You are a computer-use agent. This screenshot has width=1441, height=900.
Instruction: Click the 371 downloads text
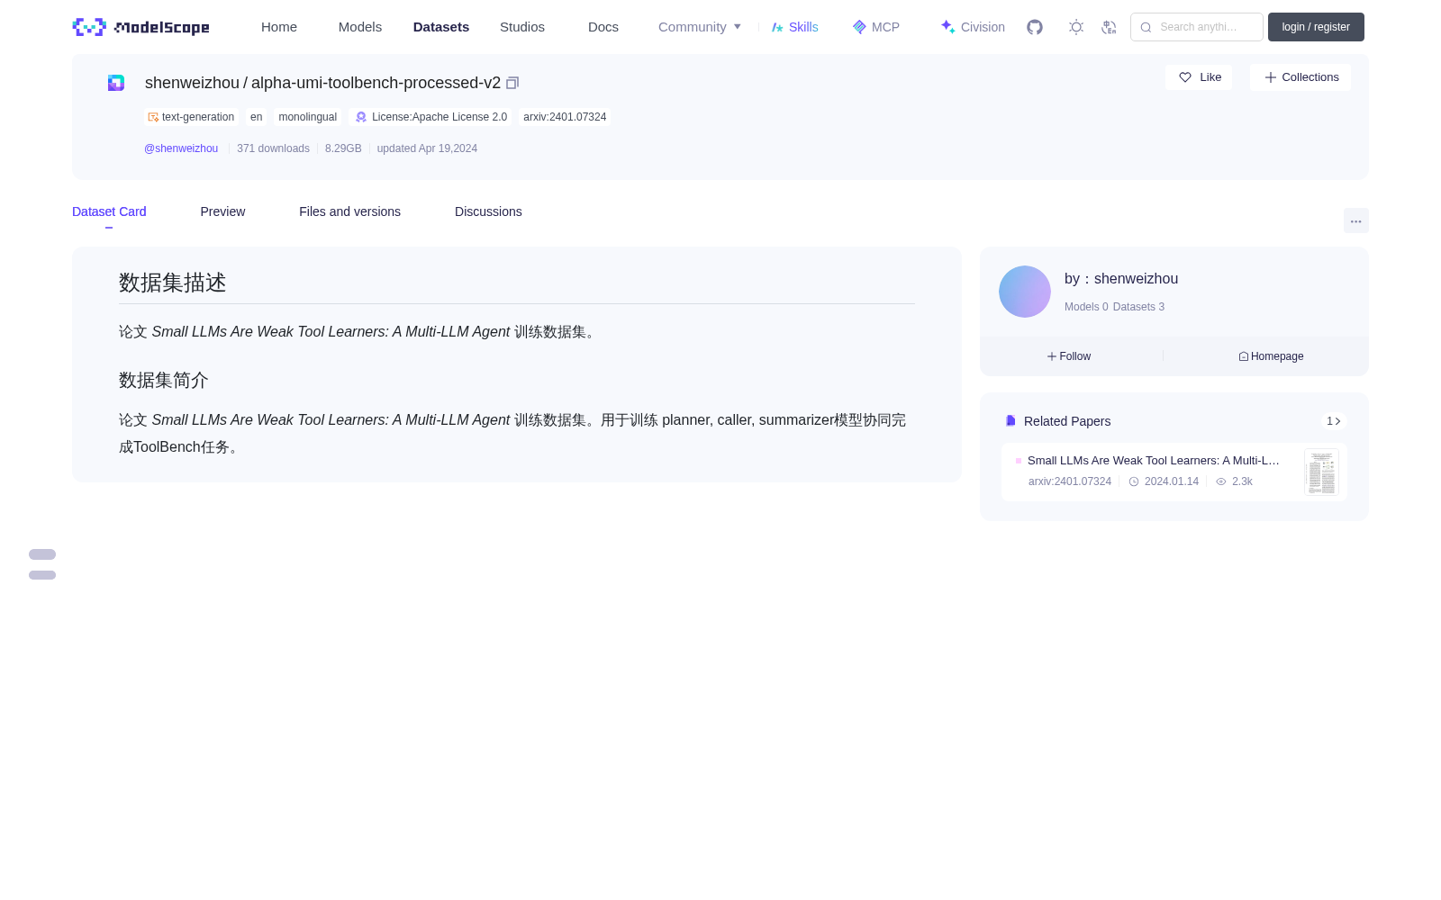(x=273, y=148)
